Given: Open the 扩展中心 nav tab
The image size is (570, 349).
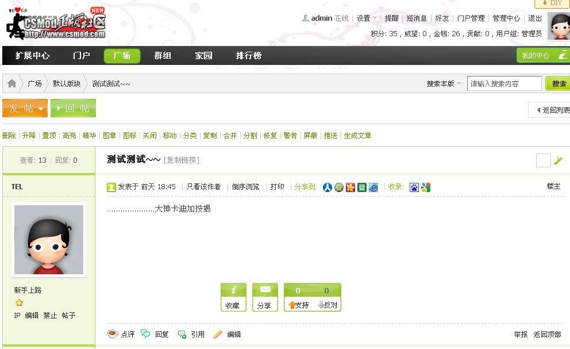Looking at the screenshot, I should (x=32, y=55).
